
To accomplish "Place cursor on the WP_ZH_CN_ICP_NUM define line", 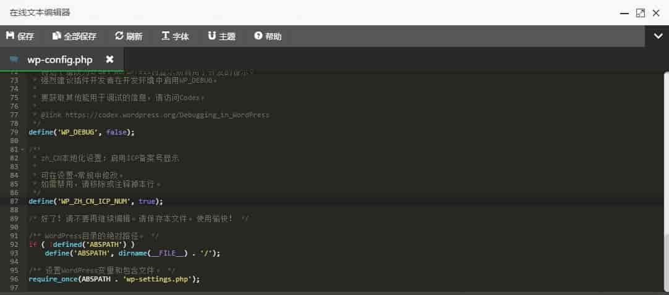I will (x=96, y=201).
